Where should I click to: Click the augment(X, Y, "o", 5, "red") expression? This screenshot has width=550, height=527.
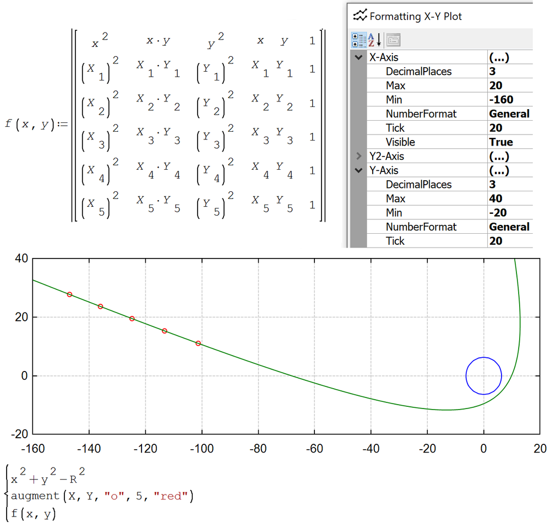point(102,496)
